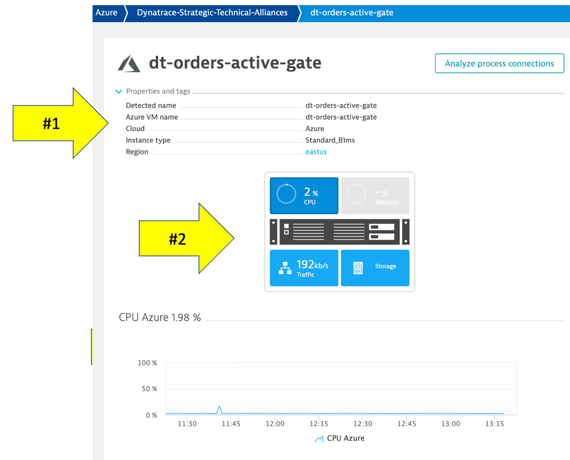Click the network traffic icon

(285, 268)
